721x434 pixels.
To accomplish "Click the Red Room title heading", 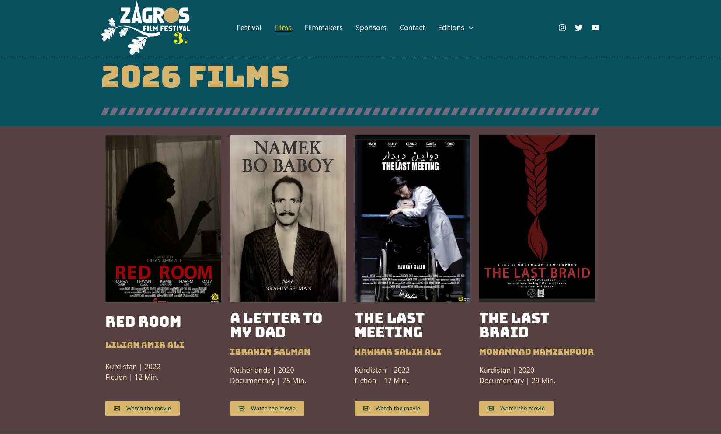I will 143,322.
